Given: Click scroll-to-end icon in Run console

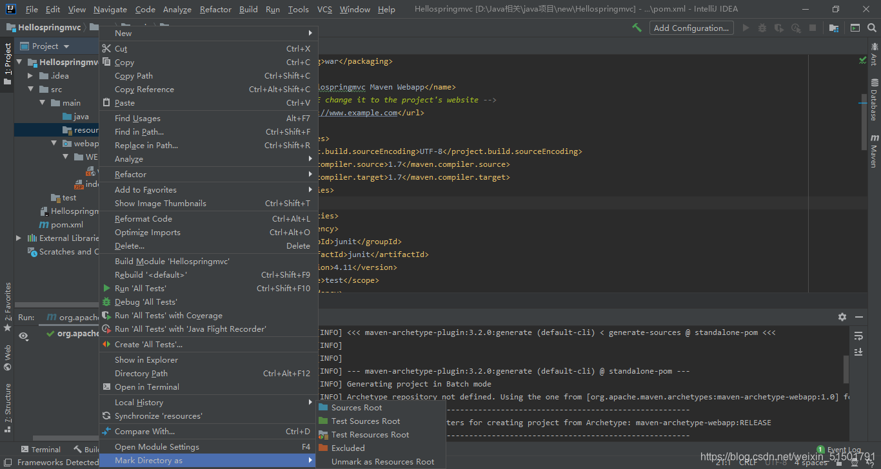Looking at the screenshot, I should (858, 352).
